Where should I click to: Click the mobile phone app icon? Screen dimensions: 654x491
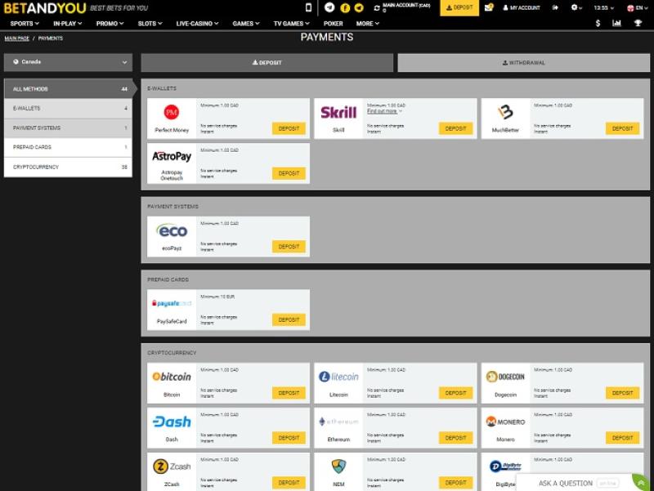(x=308, y=7)
